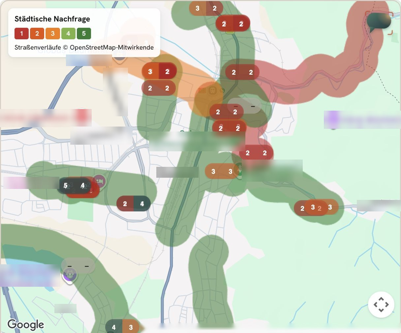This screenshot has width=401, height=333.
Task: Click the "Städtische Nachfrage" legend title
Action: click(52, 19)
